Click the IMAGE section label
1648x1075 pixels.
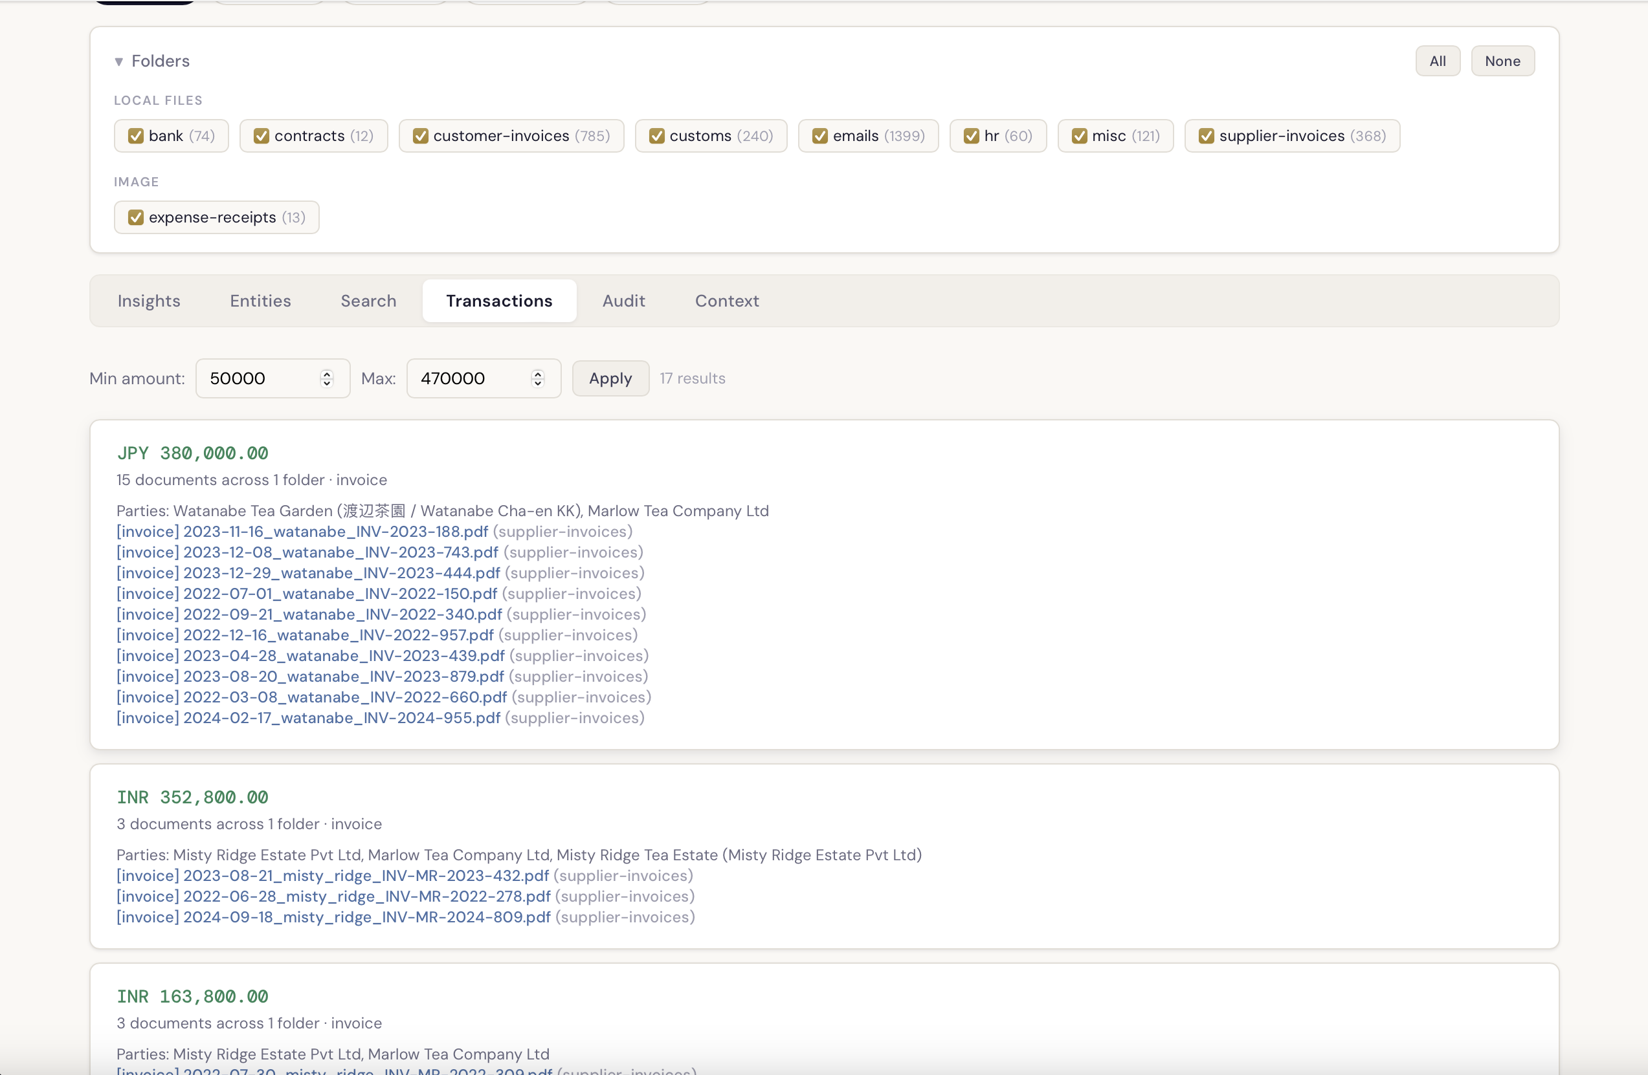click(x=137, y=182)
